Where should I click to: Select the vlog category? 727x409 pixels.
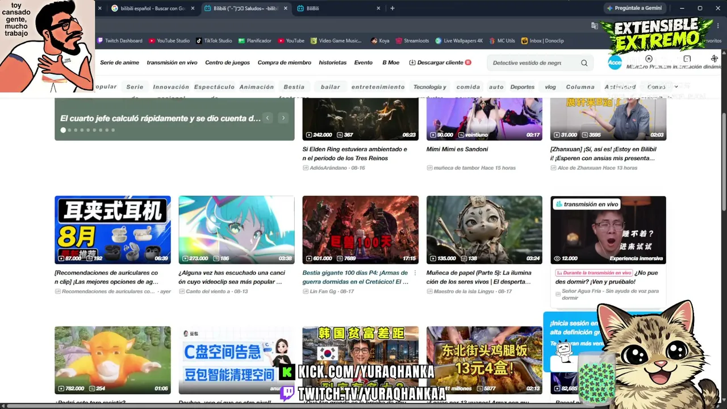tap(550, 87)
